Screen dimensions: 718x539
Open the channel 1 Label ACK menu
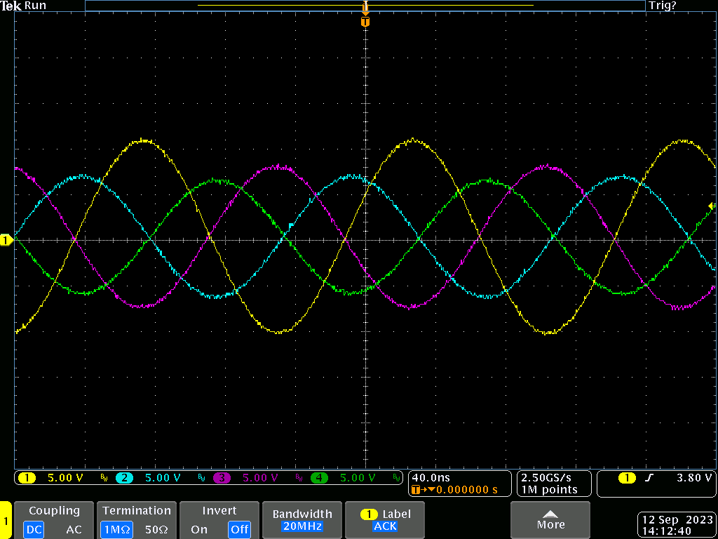[385, 520]
